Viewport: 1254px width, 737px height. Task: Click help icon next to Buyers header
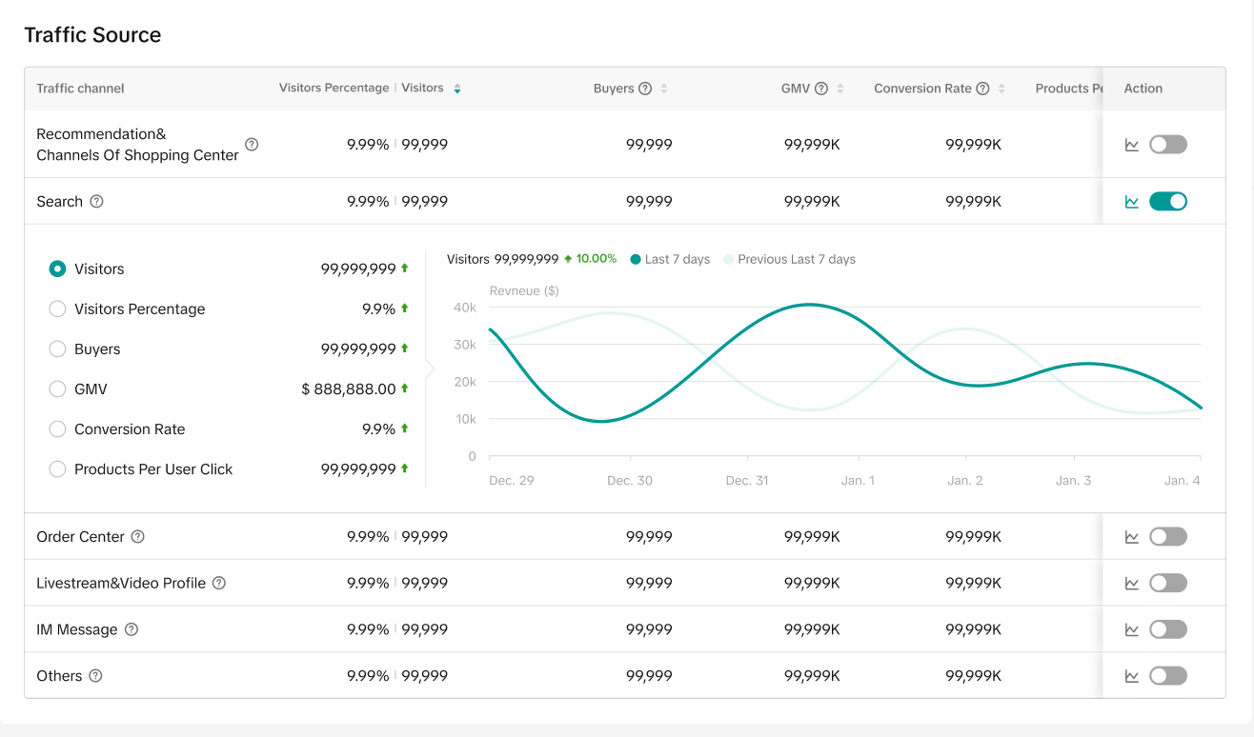pos(645,89)
